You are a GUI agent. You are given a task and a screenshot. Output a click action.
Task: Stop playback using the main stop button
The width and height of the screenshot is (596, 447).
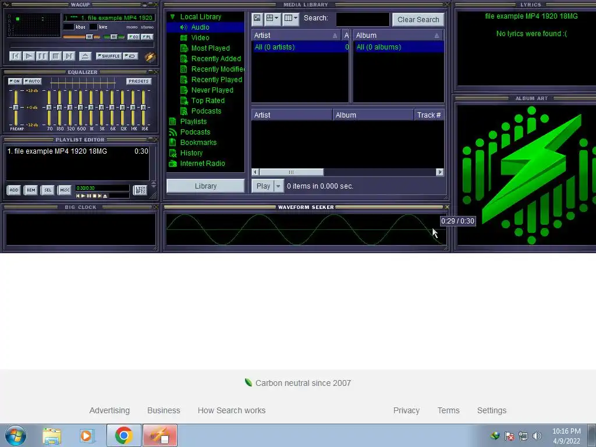(x=55, y=56)
